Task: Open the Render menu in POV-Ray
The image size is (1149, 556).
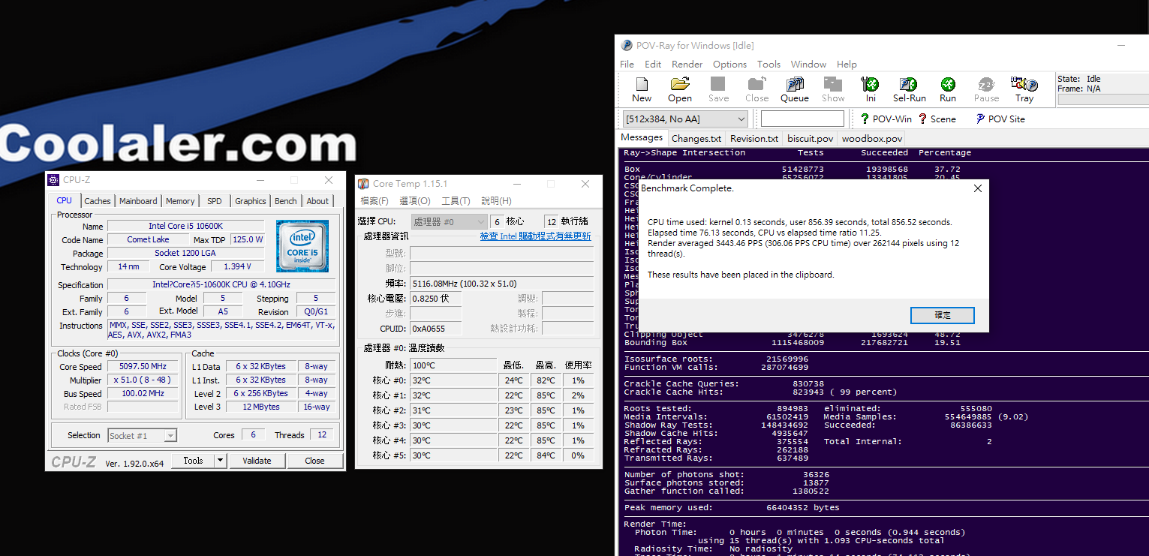Action: (x=687, y=65)
